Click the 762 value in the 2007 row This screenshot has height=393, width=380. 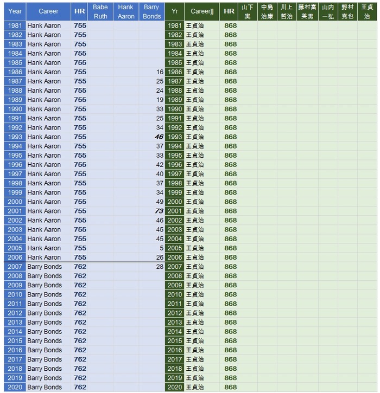pyautogui.click(x=80, y=267)
